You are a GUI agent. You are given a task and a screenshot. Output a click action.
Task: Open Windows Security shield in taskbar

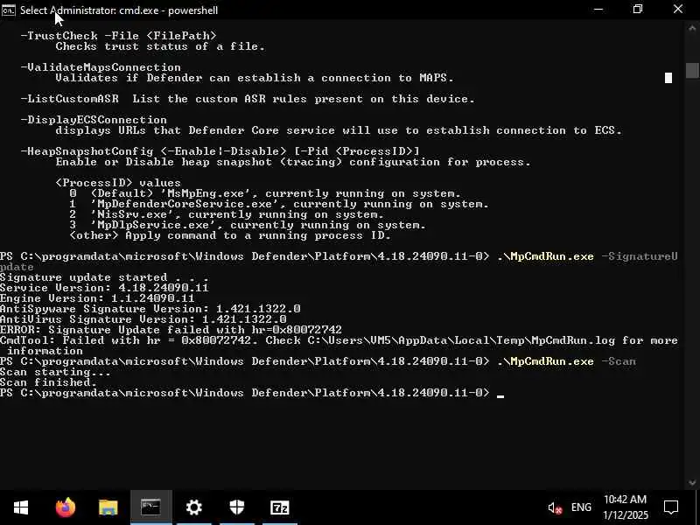coord(236,507)
